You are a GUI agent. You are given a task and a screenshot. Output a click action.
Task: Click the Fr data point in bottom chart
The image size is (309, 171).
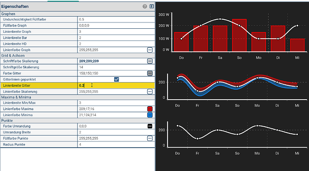[197, 139]
